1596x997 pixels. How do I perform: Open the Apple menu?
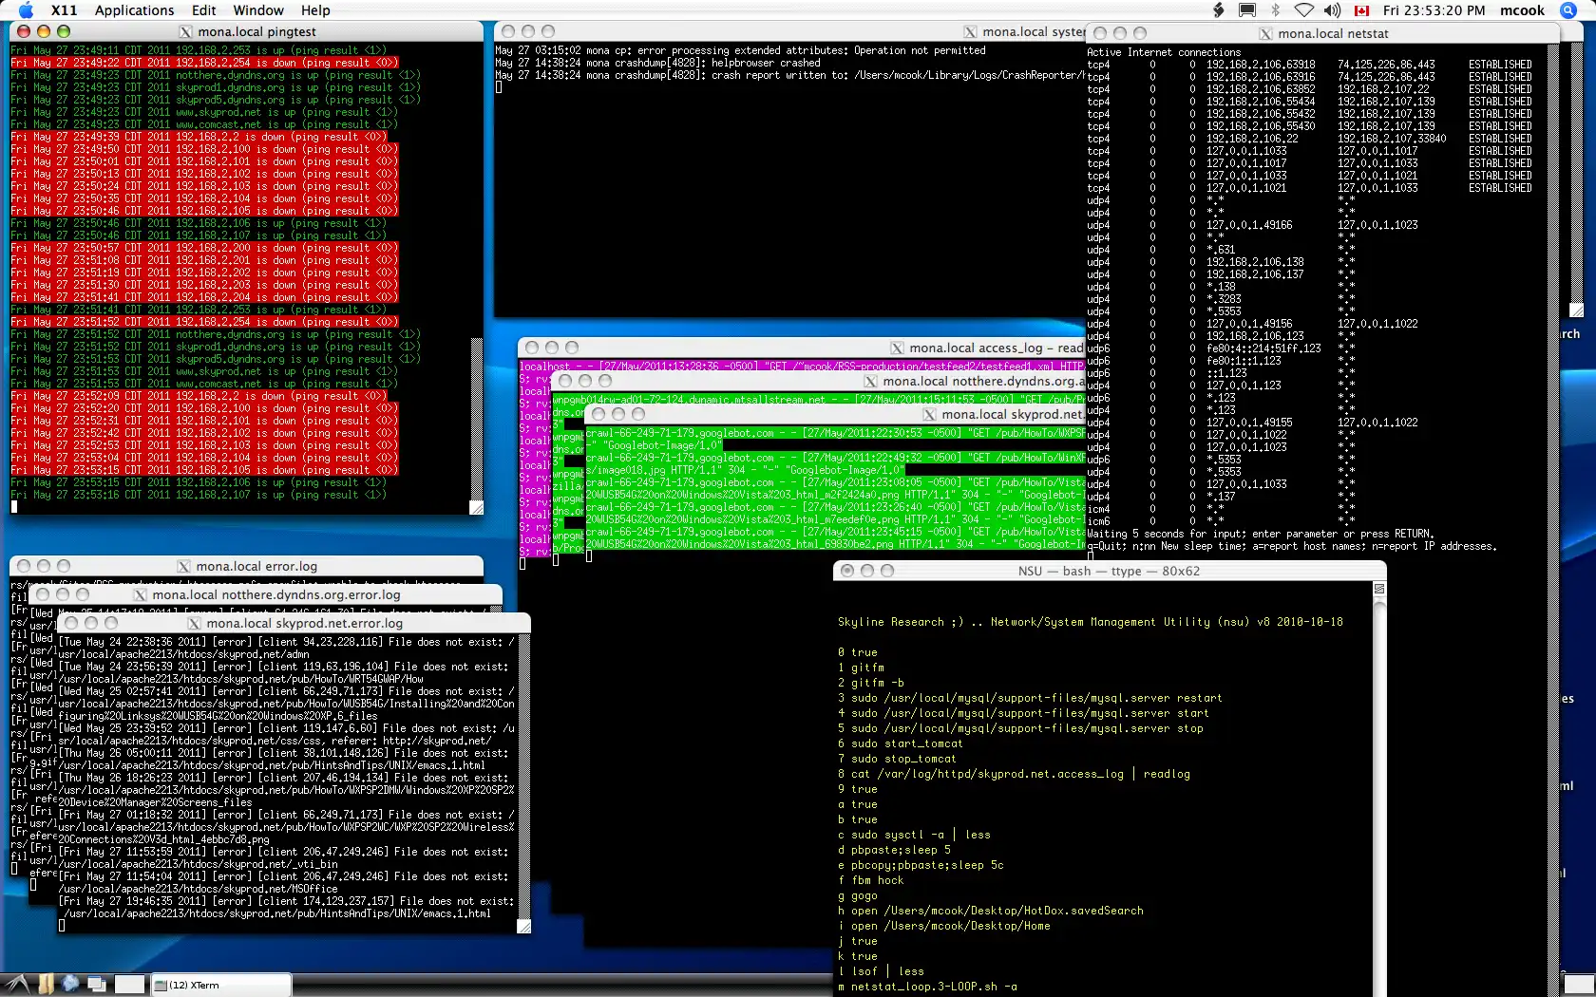tap(26, 10)
